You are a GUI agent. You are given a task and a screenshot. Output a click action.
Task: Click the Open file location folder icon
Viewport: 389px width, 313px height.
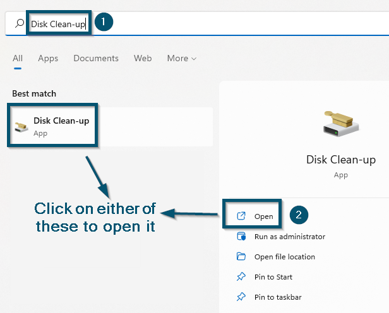[241, 256]
